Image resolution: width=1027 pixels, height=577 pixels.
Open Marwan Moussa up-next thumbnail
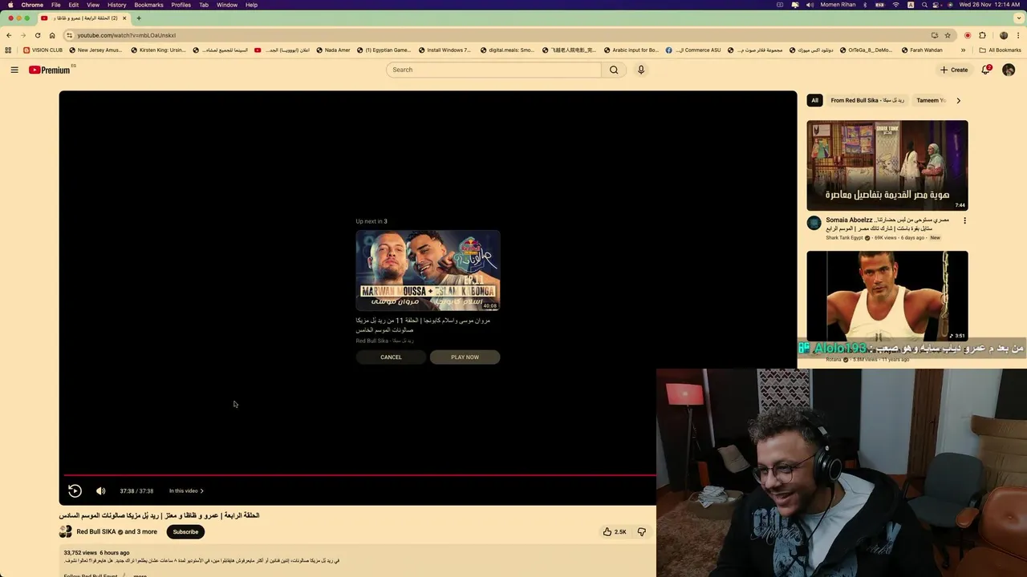[x=428, y=270]
